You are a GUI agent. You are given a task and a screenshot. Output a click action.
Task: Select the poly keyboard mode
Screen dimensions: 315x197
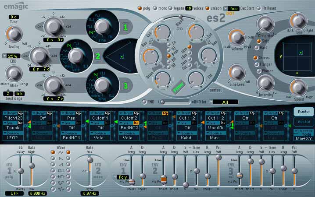tap(140, 8)
